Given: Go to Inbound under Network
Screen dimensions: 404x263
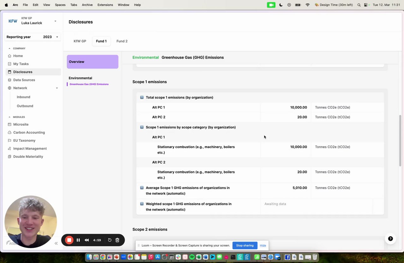Looking at the screenshot, I should [23, 97].
